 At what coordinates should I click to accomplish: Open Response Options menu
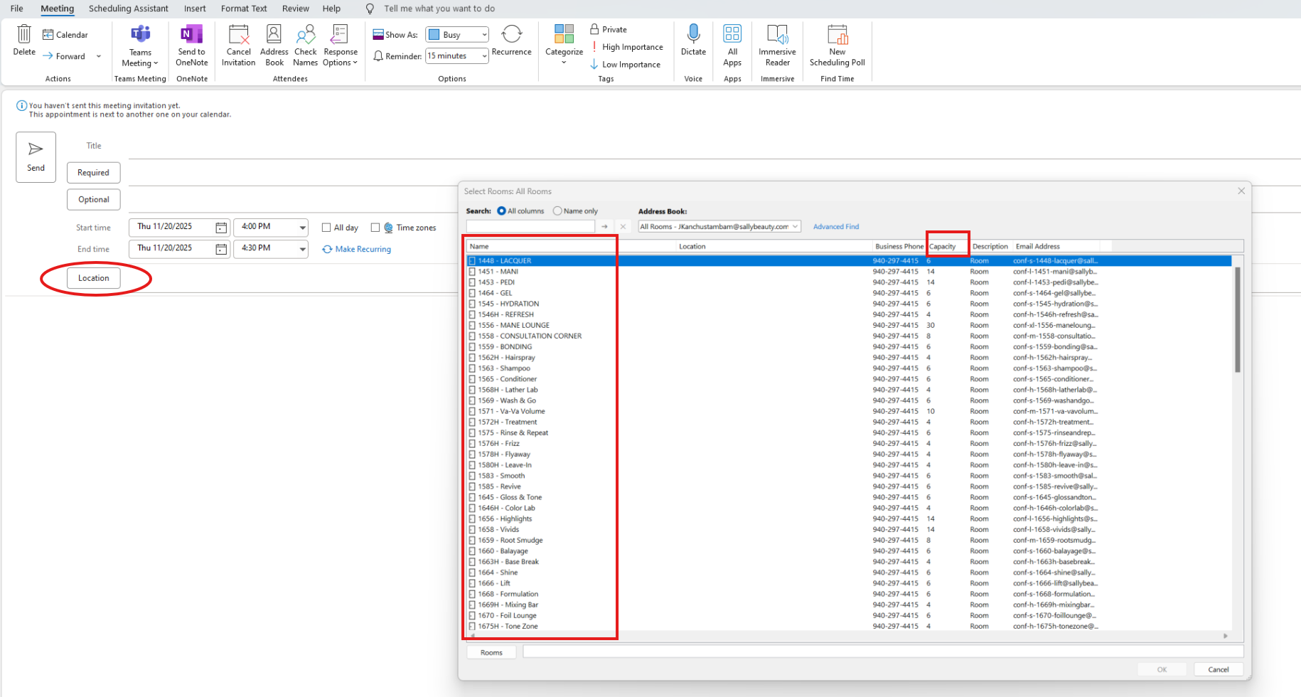[341, 46]
